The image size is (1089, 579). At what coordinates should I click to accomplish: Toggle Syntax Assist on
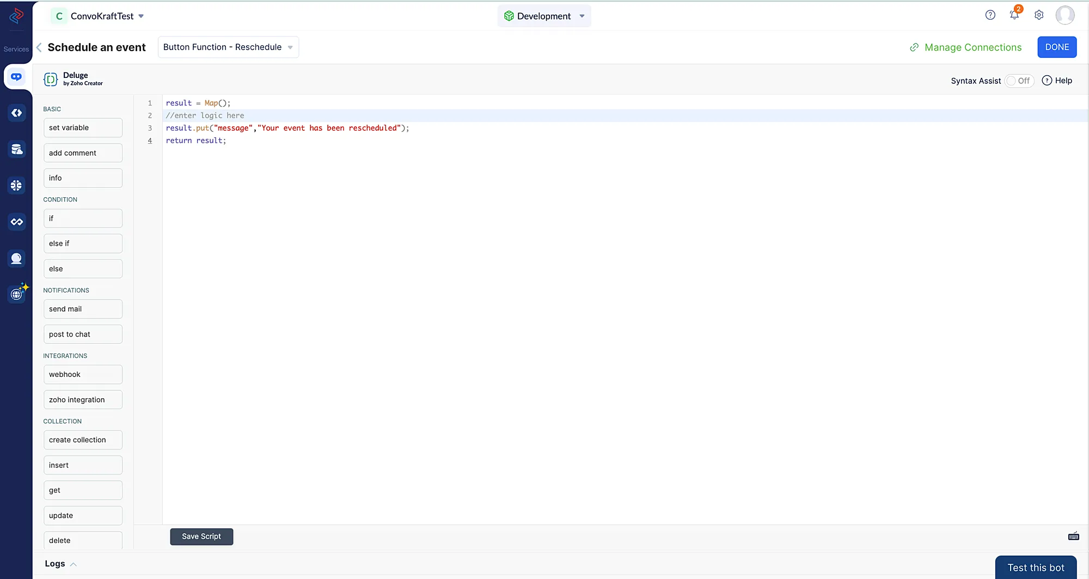1018,81
